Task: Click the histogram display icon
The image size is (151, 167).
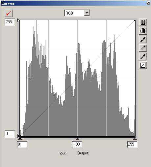Action: click(x=143, y=22)
